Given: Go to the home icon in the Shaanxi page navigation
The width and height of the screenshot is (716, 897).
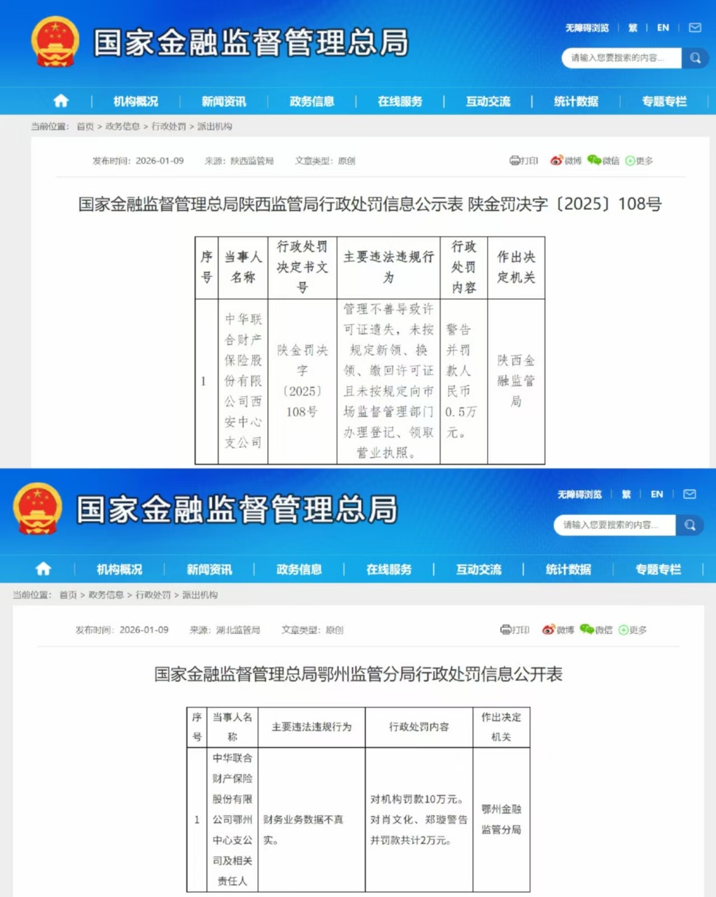Looking at the screenshot, I should [x=61, y=101].
